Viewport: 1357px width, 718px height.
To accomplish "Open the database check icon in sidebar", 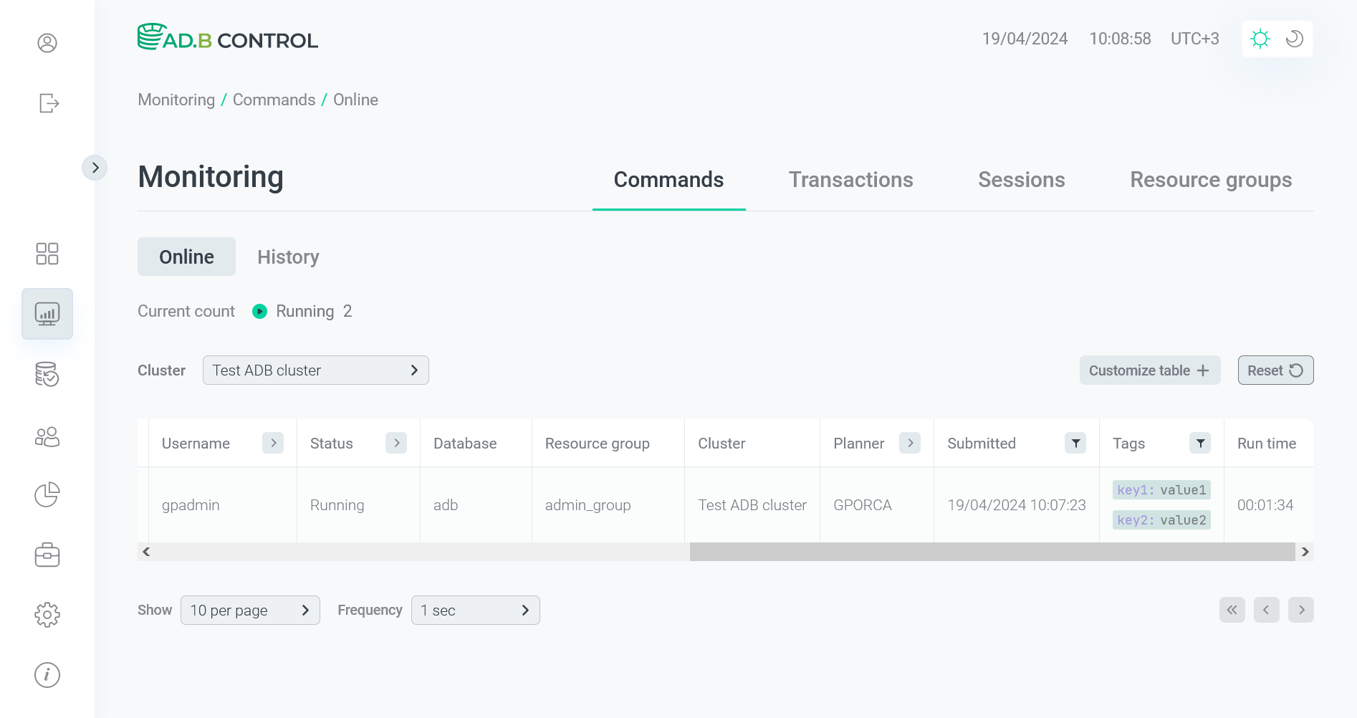I will pos(47,374).
